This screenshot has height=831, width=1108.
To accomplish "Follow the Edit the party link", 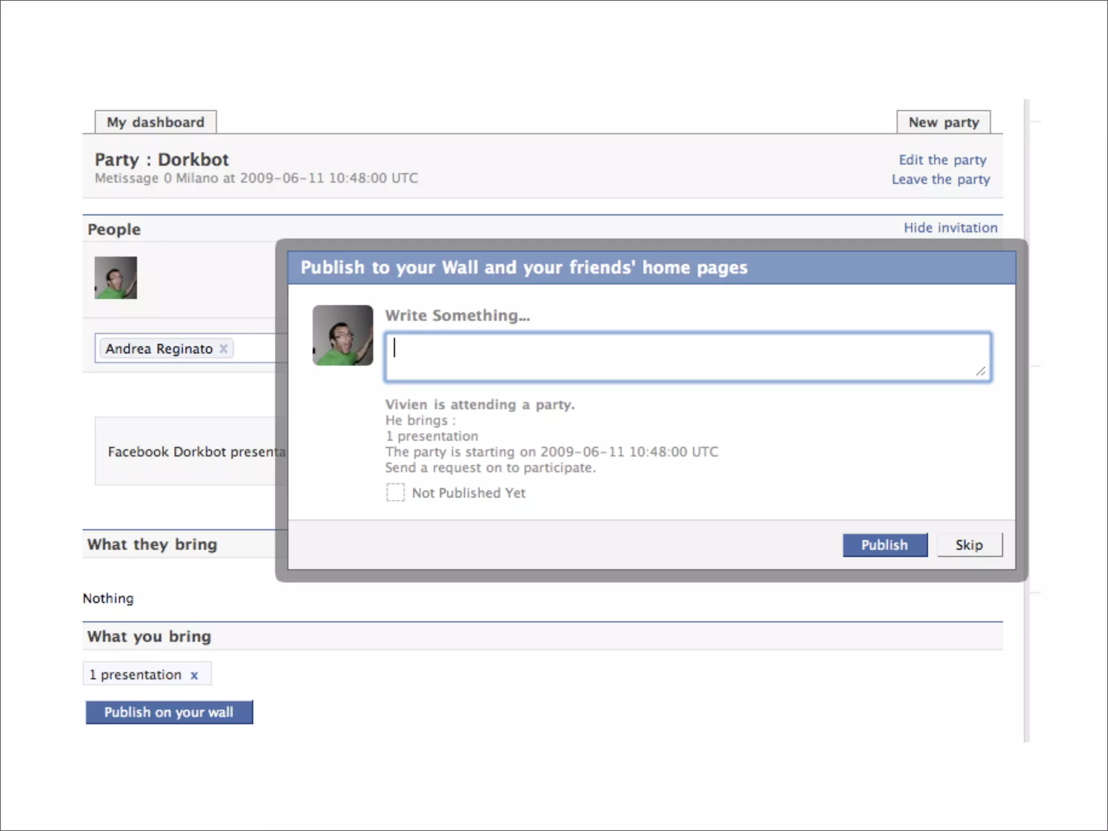I will pos(942,160).
